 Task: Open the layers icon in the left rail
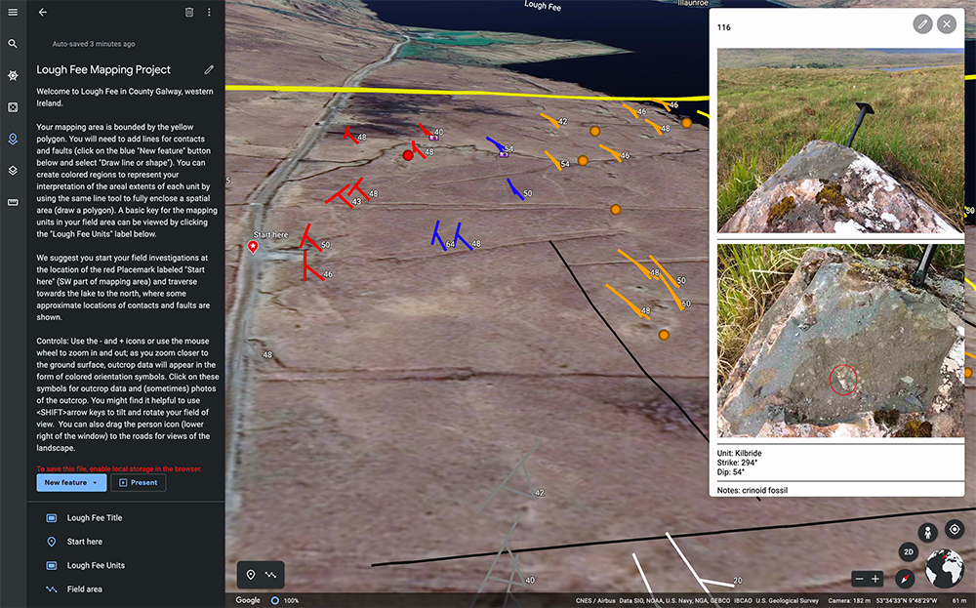click(x=13, y=170)
